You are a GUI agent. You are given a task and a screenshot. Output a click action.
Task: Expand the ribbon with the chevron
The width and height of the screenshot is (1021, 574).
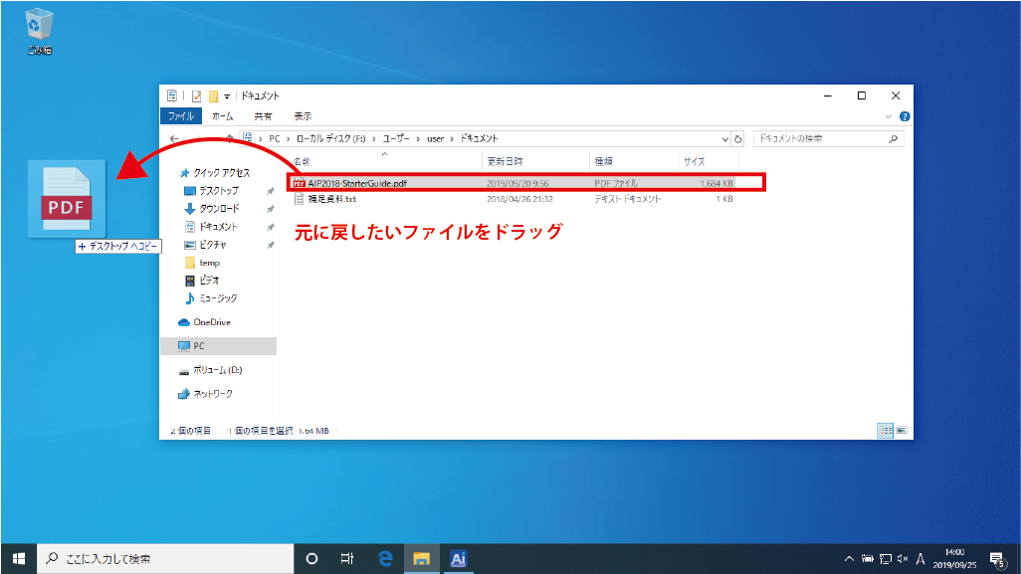click(x=890, y=116)
